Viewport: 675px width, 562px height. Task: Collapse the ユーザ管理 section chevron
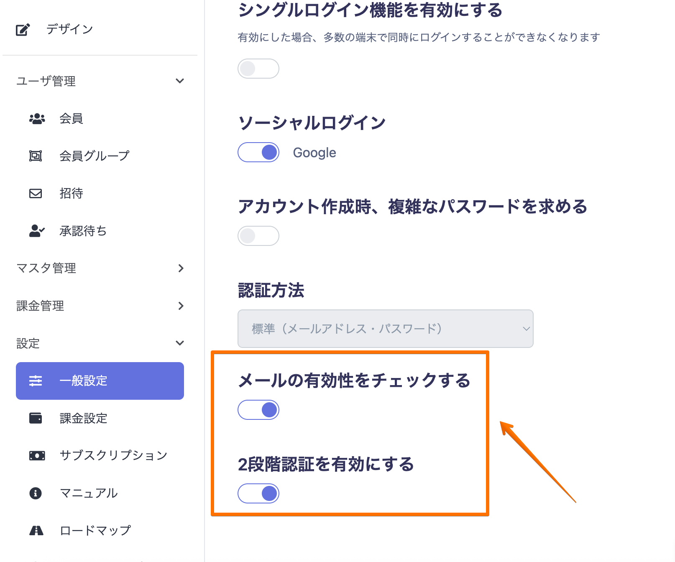[x=180, y=81]
